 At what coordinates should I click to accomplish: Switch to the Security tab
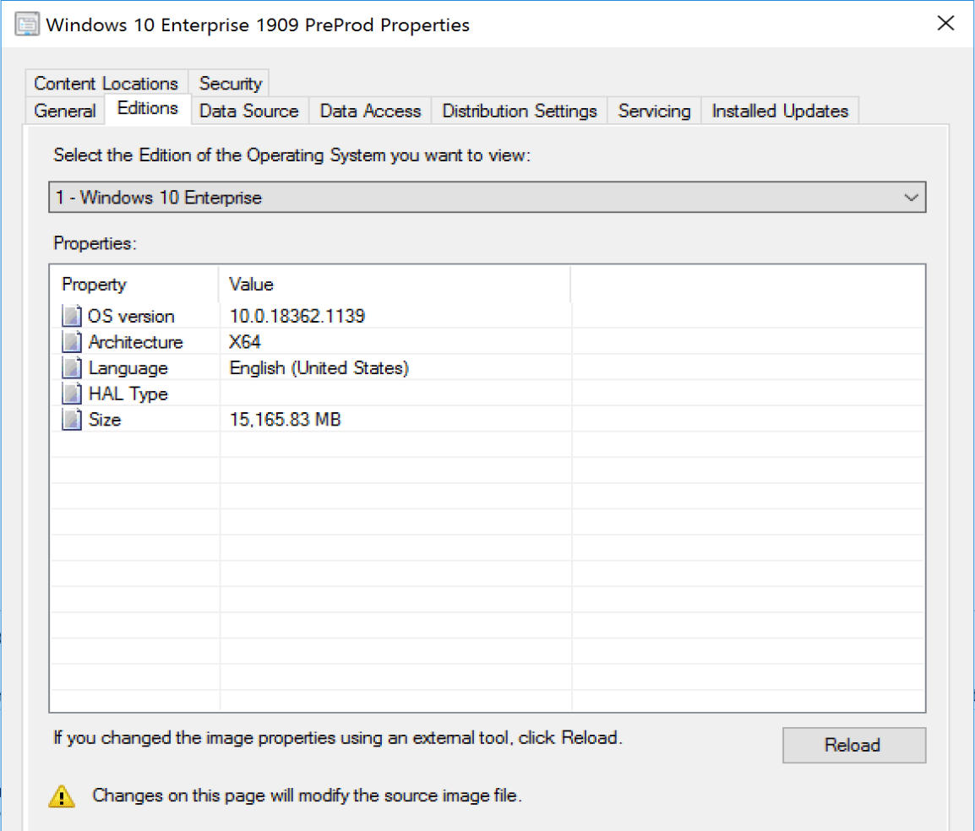click(x=229, y=83)
